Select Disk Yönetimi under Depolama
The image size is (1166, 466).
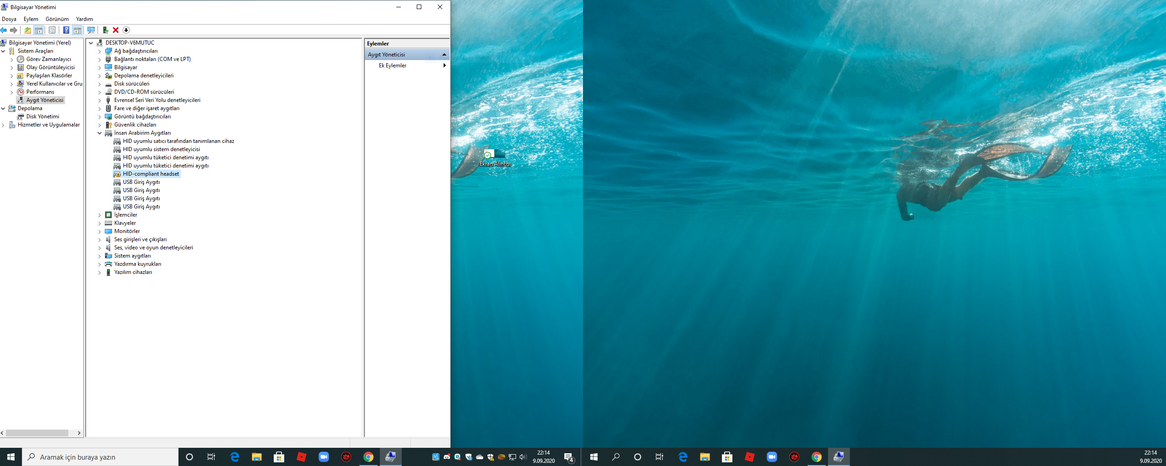pyautogui.click(x=42, y=116)
